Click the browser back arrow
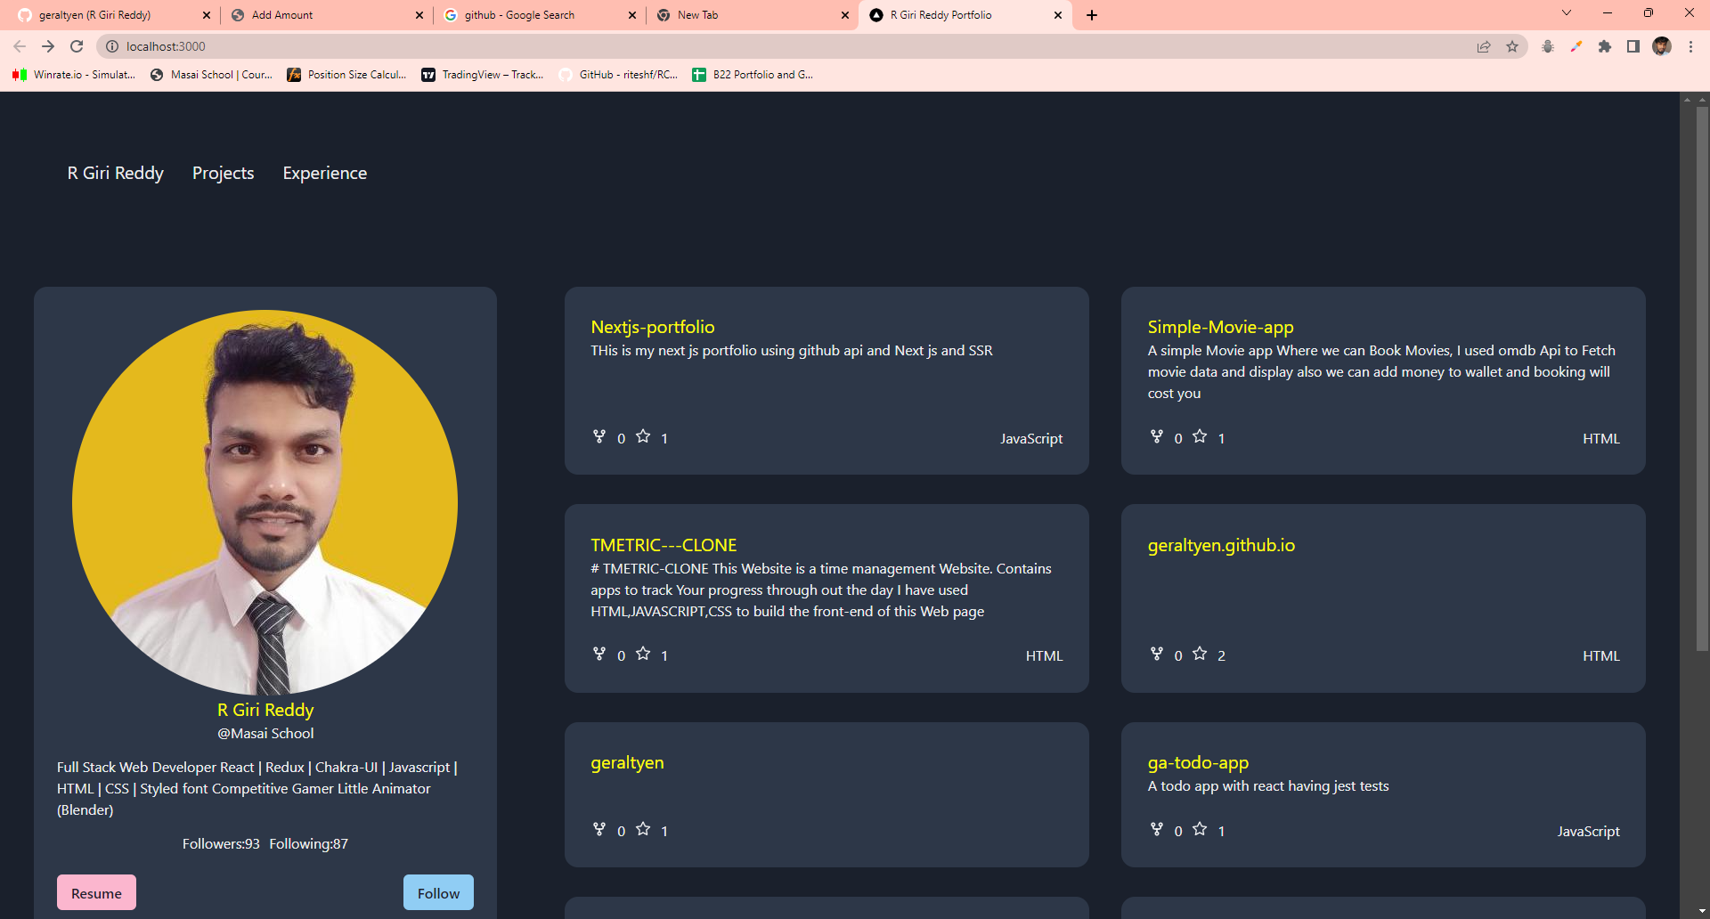The image size is (1710, 919). pos(19,46)
